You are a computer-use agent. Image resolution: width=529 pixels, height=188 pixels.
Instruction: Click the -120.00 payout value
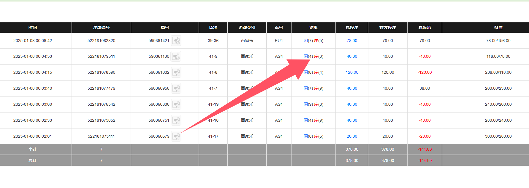[425, 73]
